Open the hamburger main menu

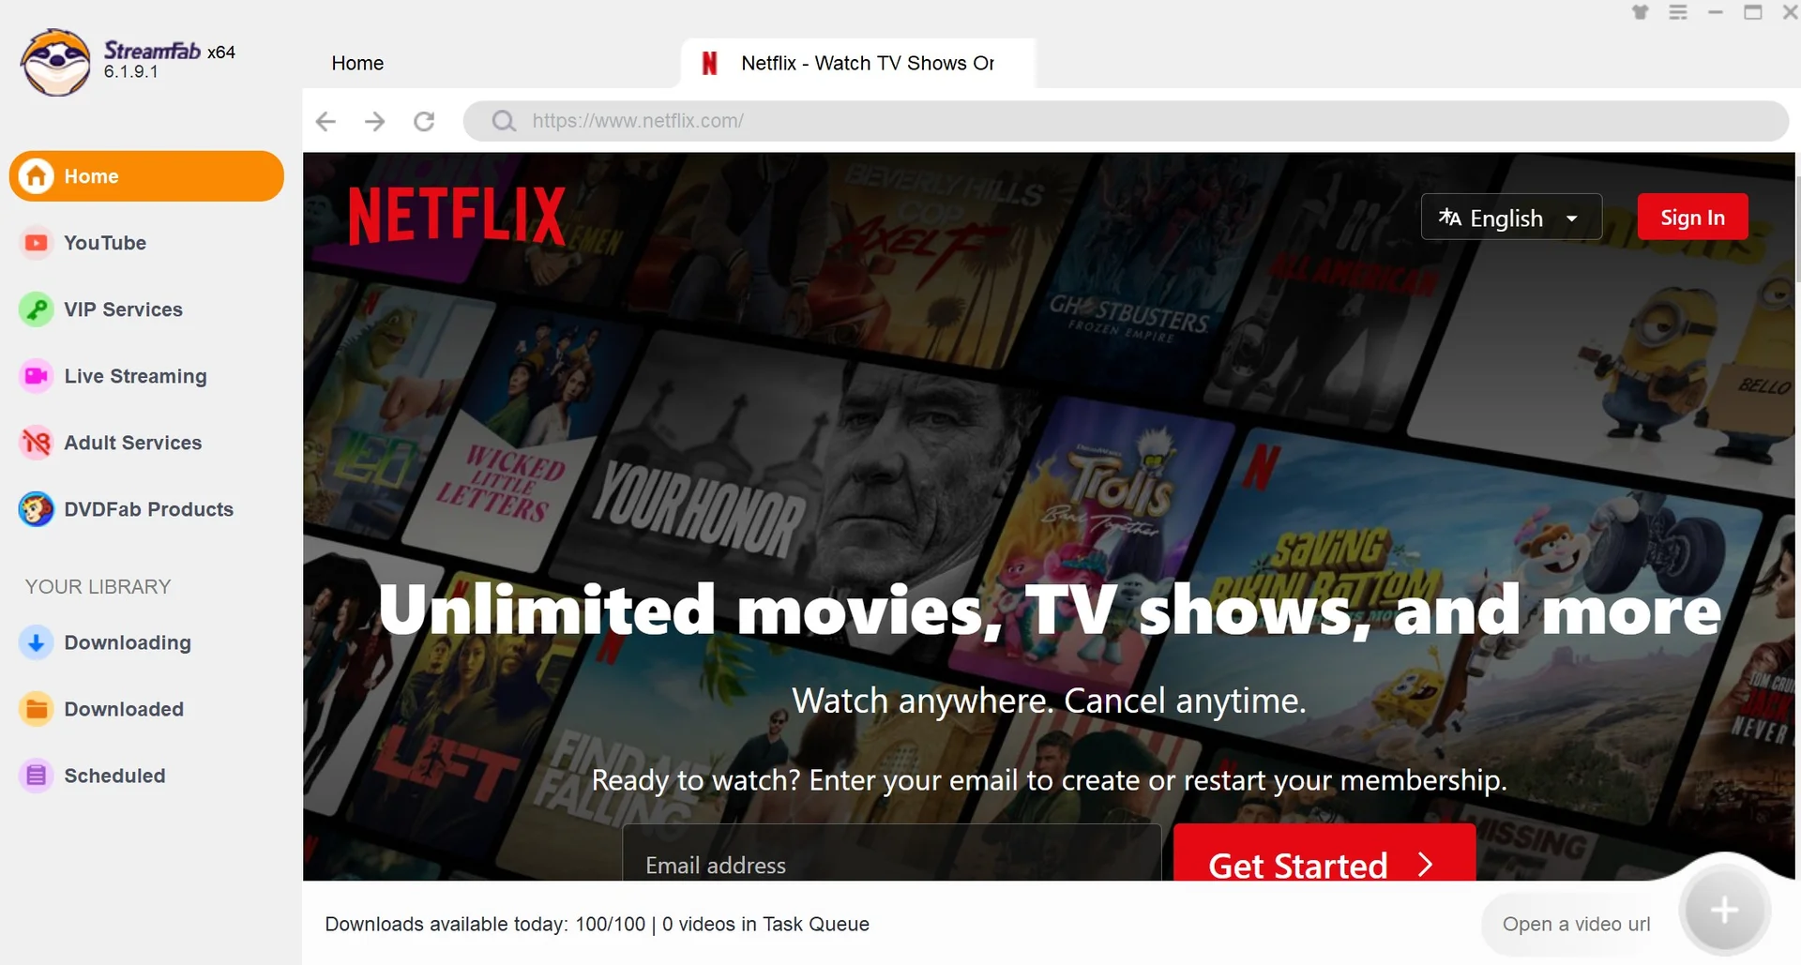[x=1678, y=12]
